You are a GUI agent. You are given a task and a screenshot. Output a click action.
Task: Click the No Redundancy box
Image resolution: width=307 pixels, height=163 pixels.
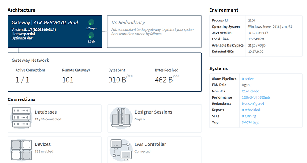tap(154, 31)
